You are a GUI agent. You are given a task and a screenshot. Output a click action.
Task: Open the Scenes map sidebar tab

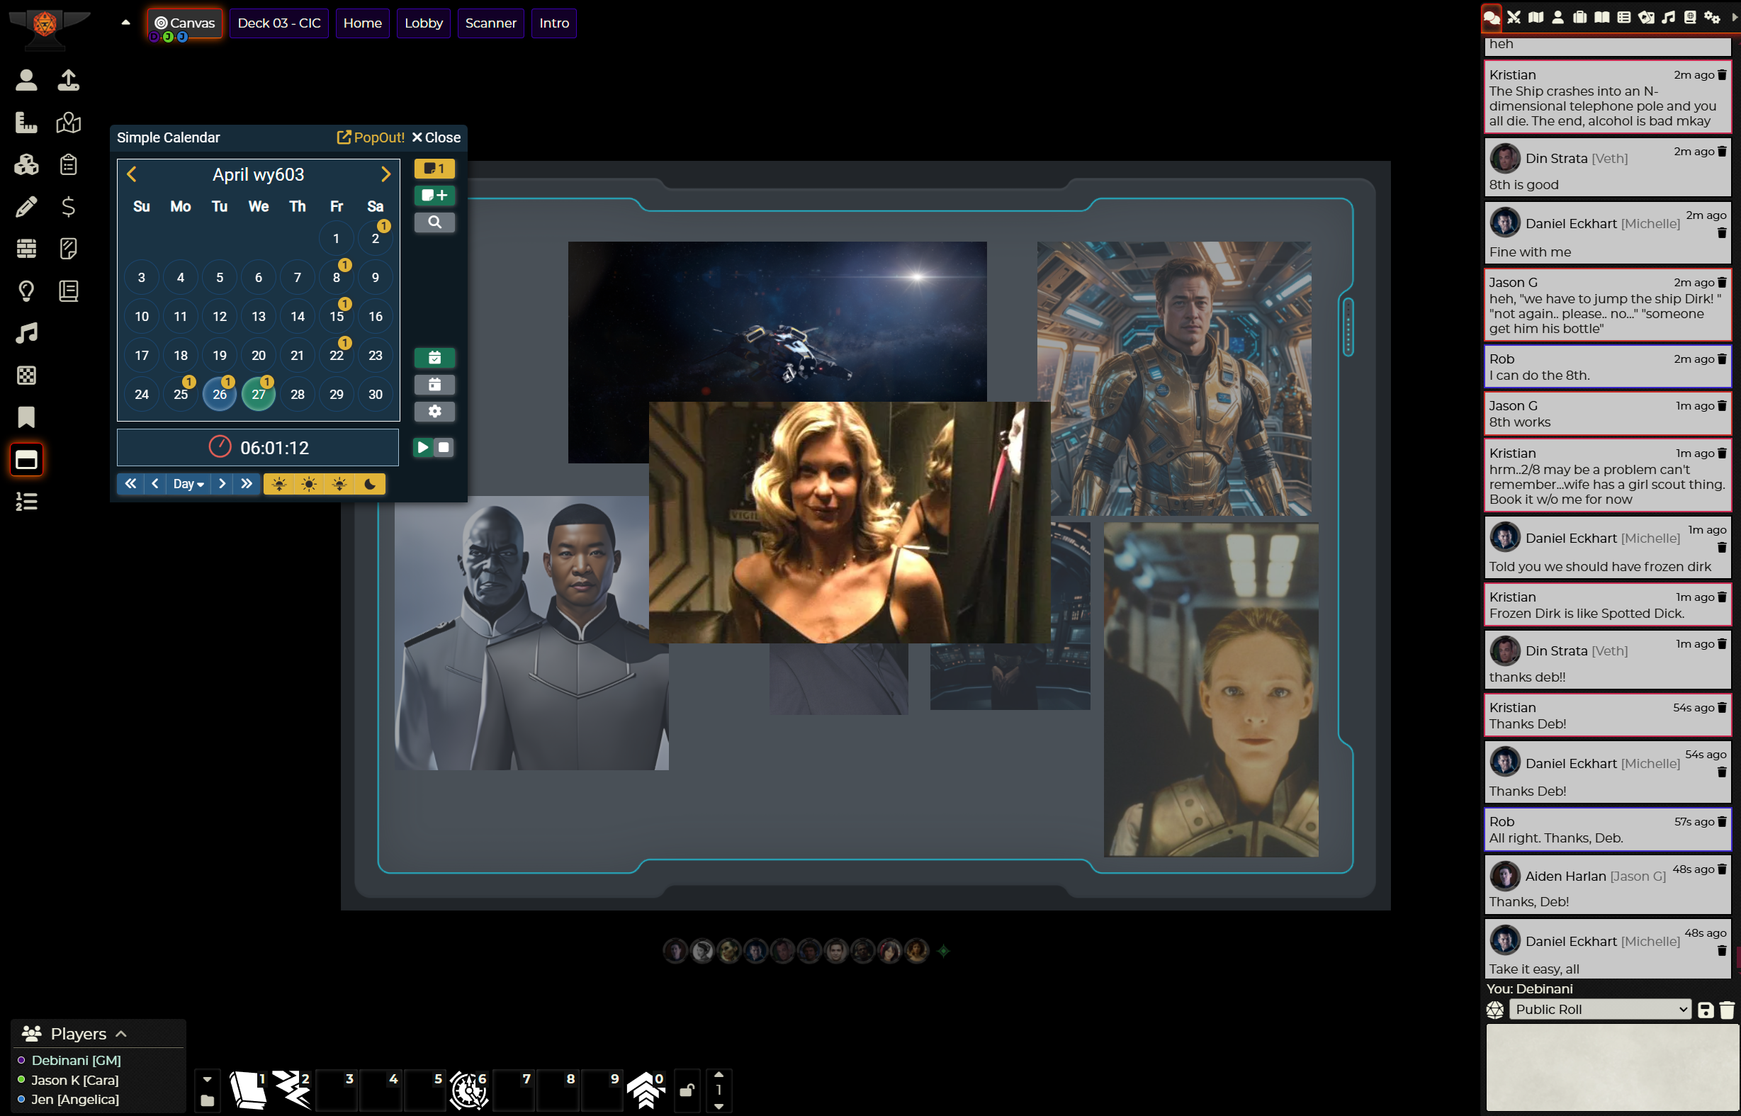tap(1536, 18)
